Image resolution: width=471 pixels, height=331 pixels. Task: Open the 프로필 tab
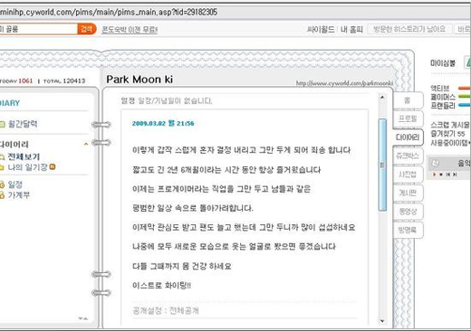pos(408,118)
